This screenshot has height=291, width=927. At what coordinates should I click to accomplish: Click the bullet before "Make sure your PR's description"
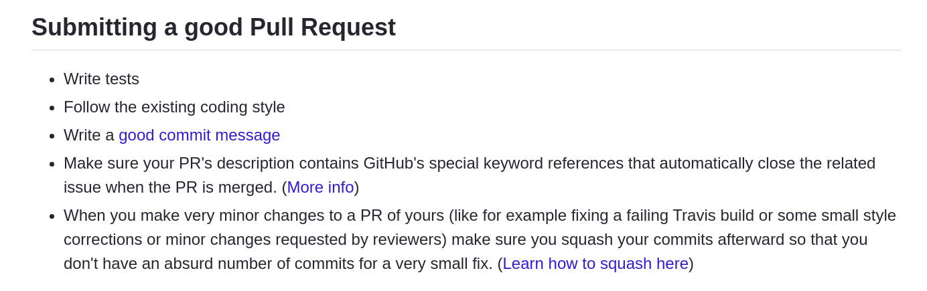[x=52, y=164]
